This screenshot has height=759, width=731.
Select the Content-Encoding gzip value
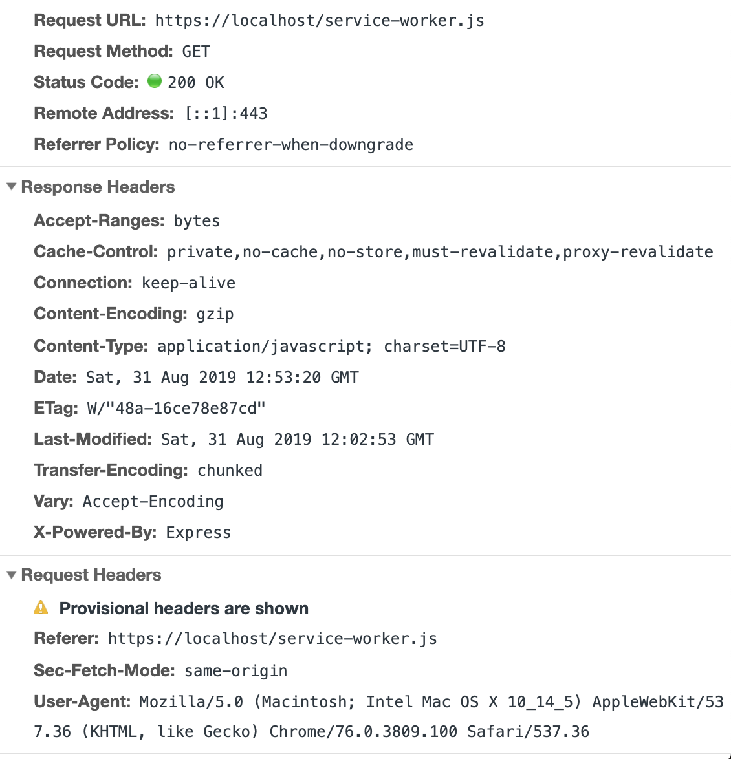[x=215, y=314]
